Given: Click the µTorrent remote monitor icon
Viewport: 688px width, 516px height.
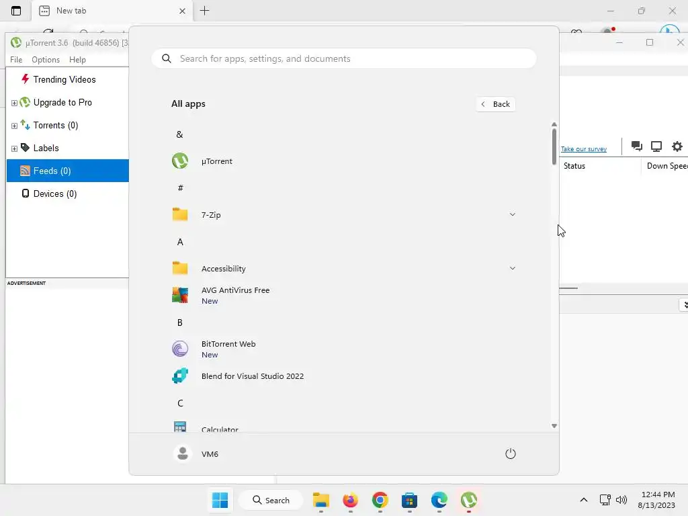Looking at the screenshot, I should tap(656, 146).
